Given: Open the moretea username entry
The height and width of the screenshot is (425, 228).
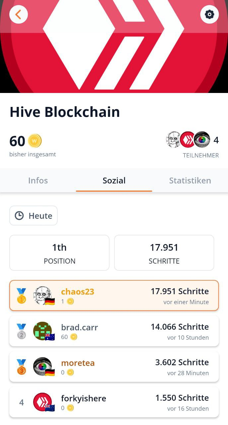Looking at the screenshot, I should pos(78,363).
